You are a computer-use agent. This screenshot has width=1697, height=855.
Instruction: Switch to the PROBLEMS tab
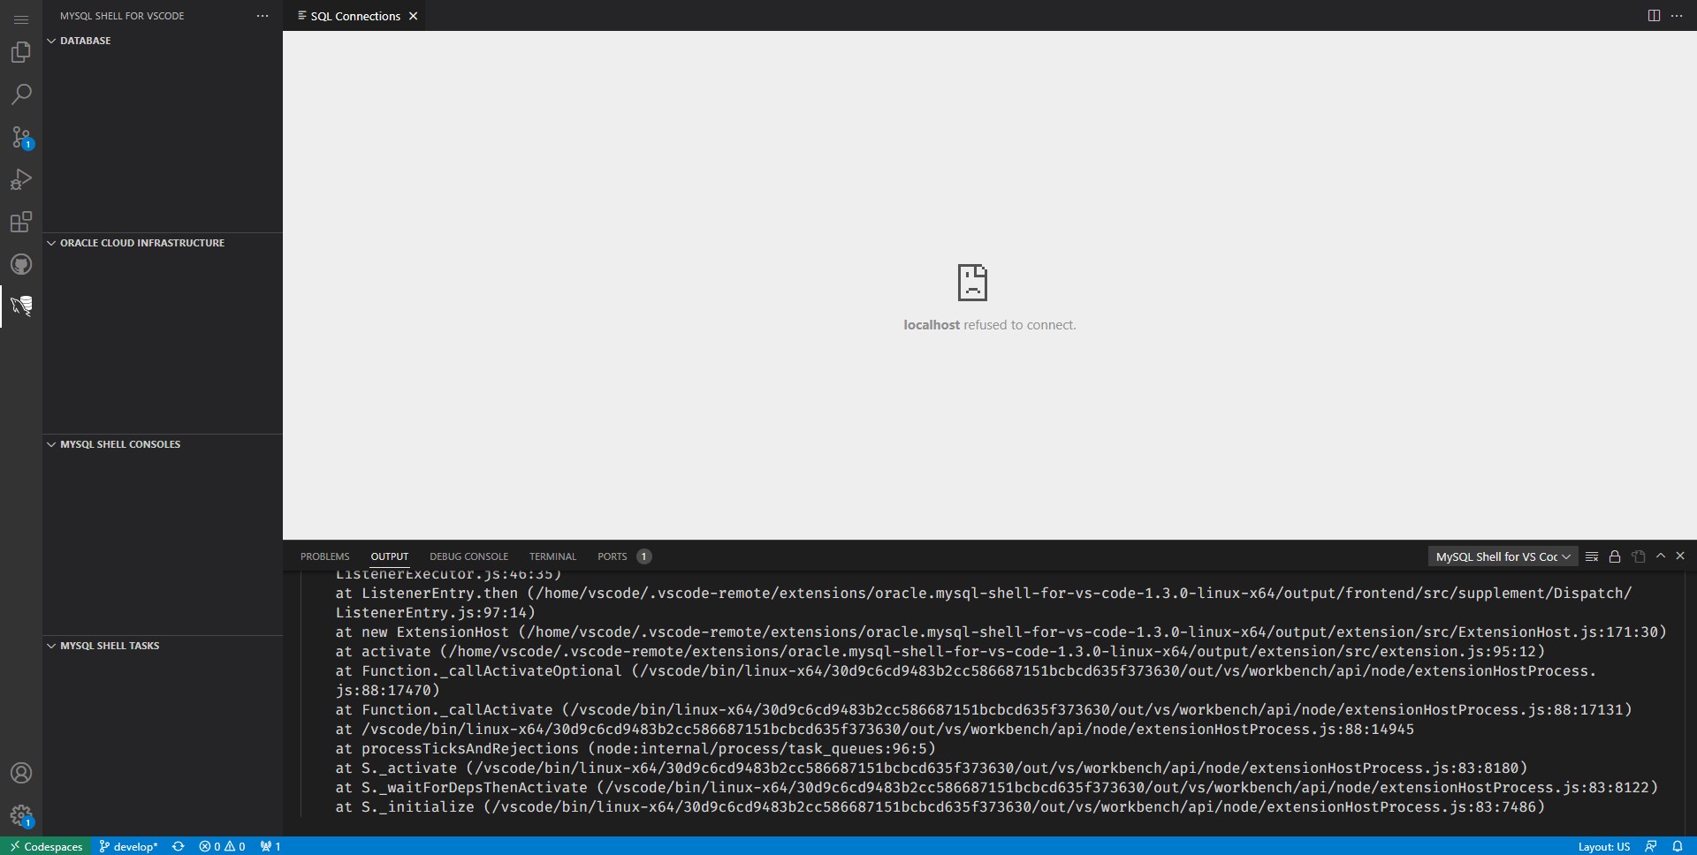325,556
